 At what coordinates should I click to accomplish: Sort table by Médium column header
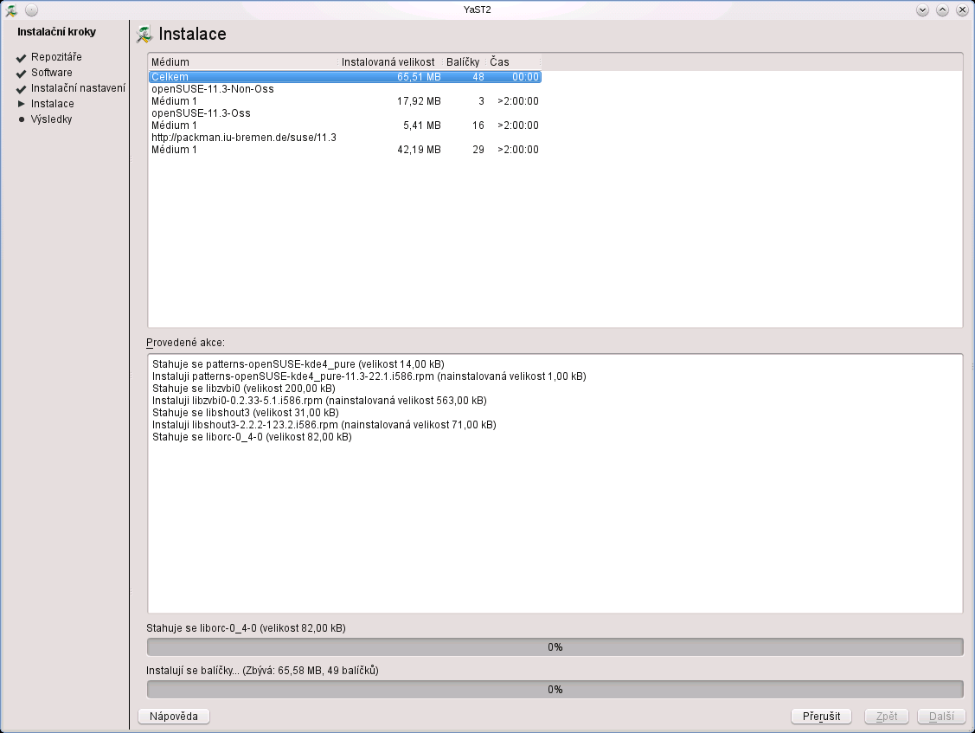click(x=244, y=62)
